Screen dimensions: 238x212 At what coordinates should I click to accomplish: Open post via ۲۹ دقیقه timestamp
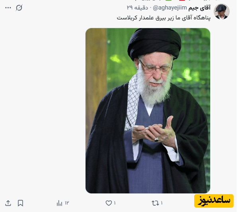[x=137, y=8]
